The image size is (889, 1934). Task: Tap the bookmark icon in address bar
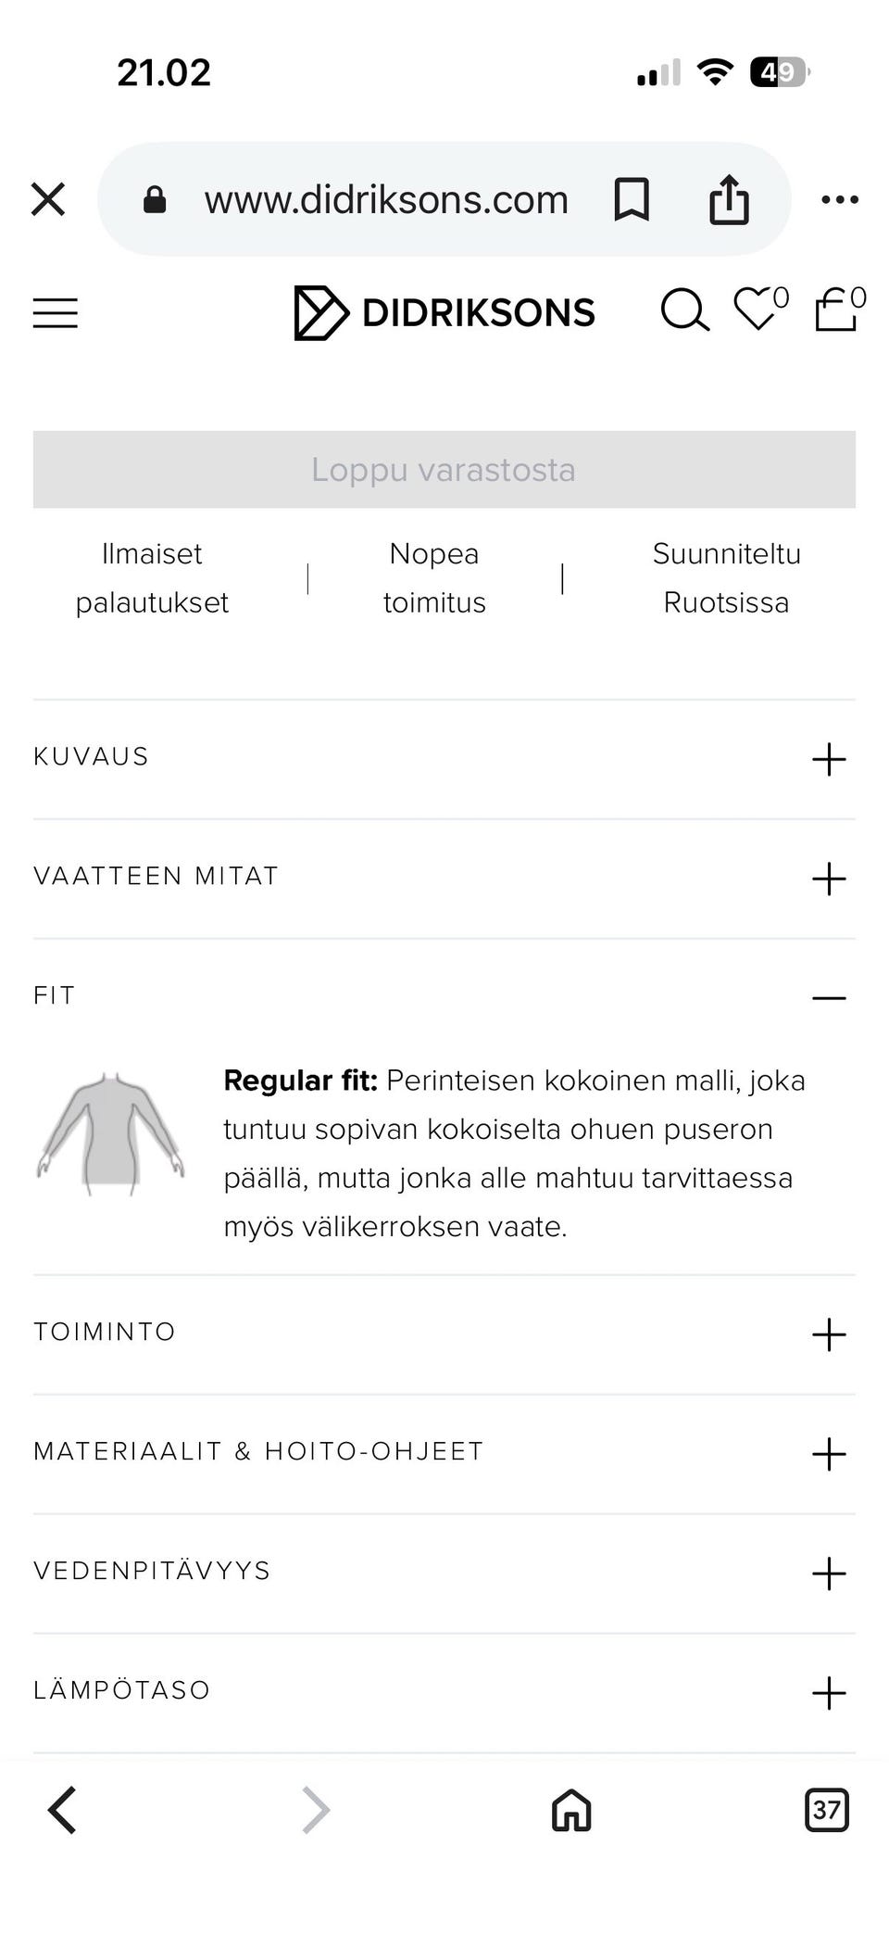632,199
